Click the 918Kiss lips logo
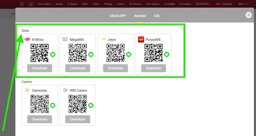The image size is (256, 136). 27,39
